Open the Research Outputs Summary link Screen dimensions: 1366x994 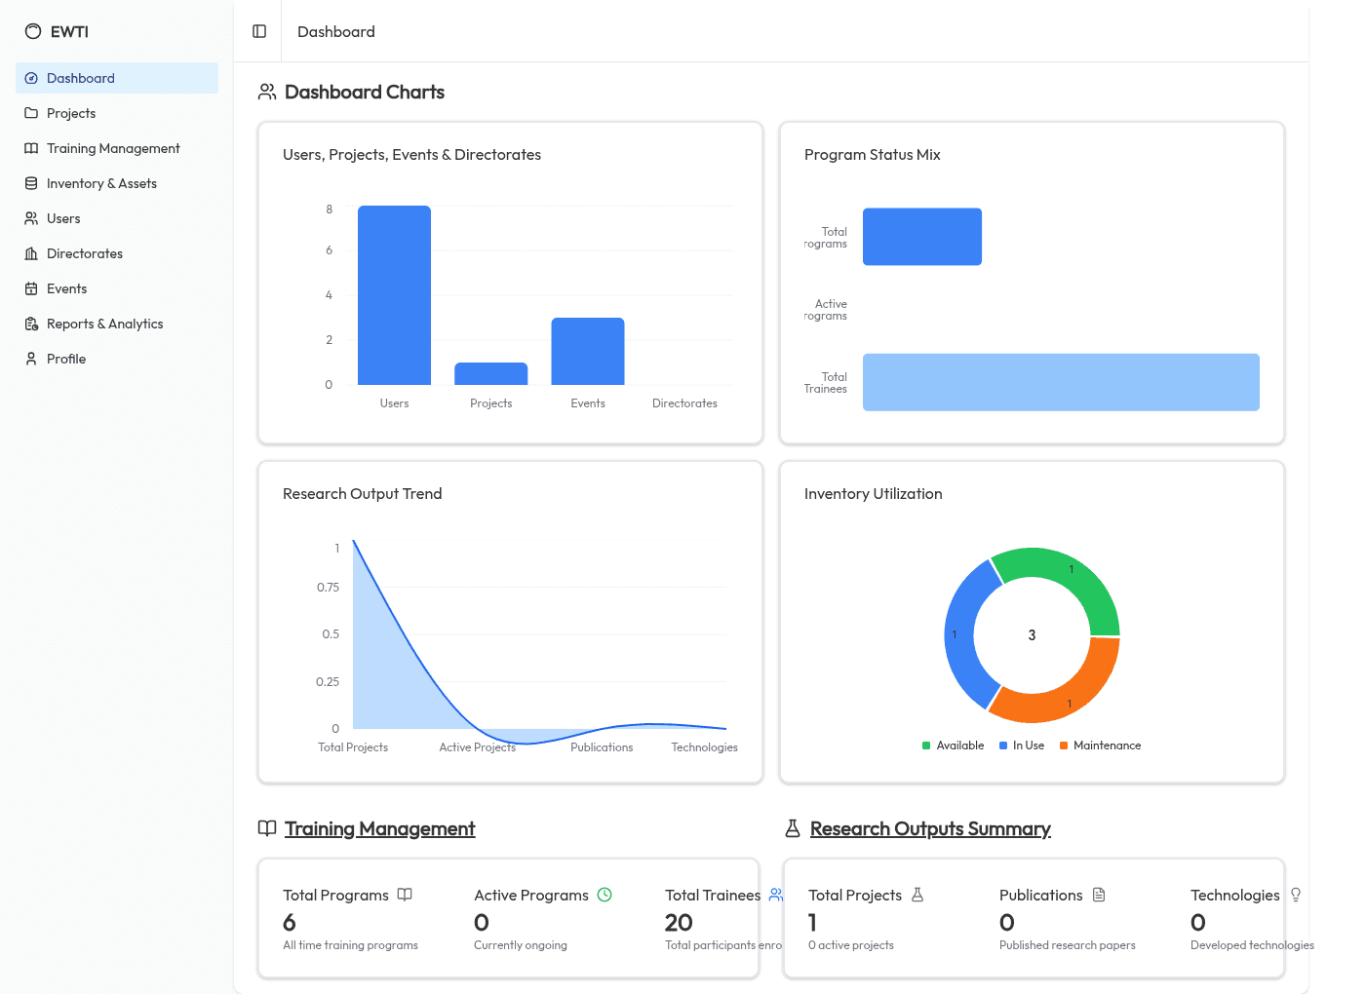929,828
